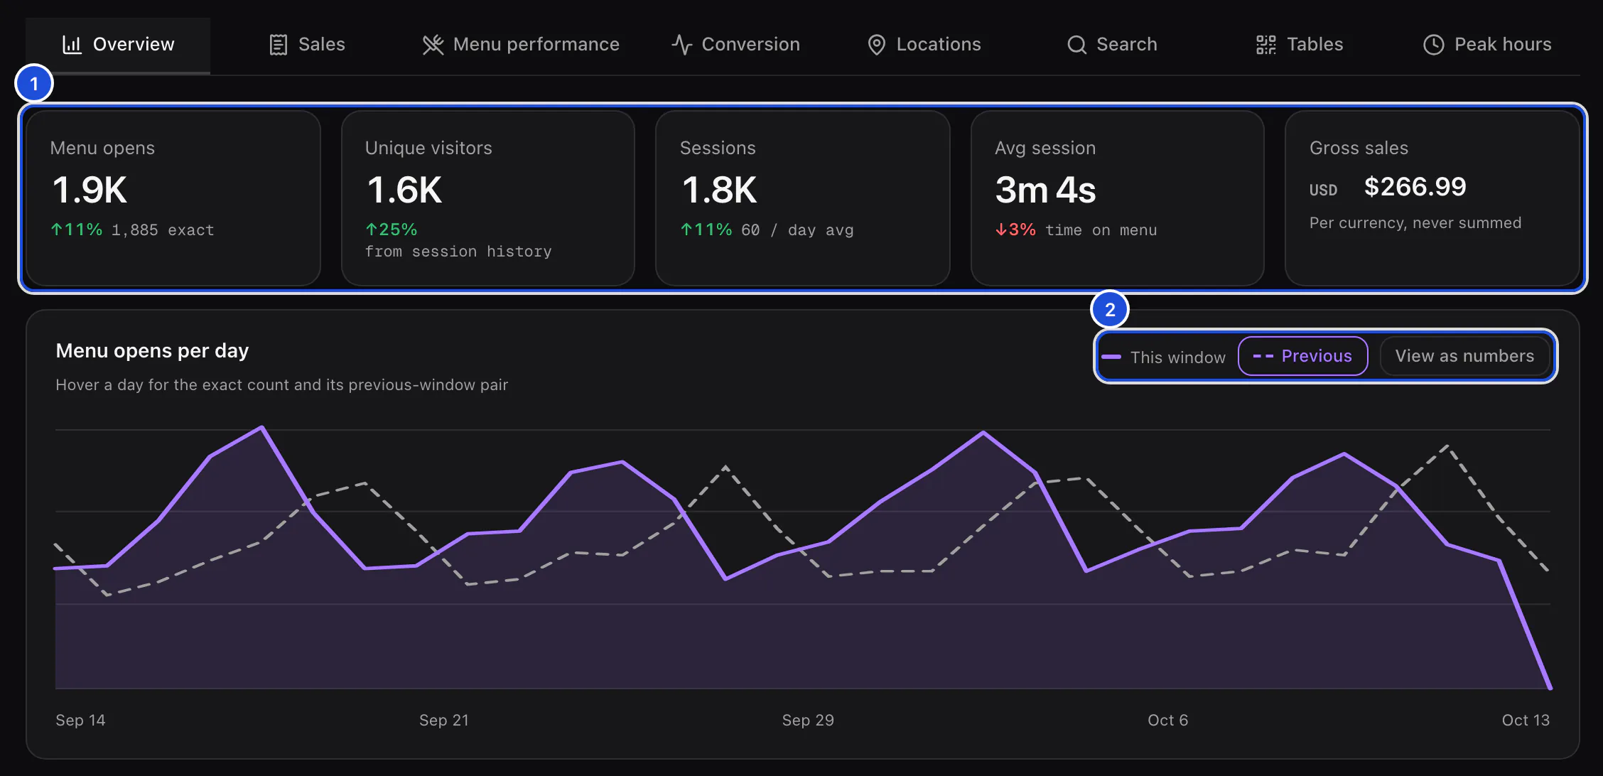Click 'Per currency, never summed' text
The image size is (1603, 776).
(x=1415, y=223)
